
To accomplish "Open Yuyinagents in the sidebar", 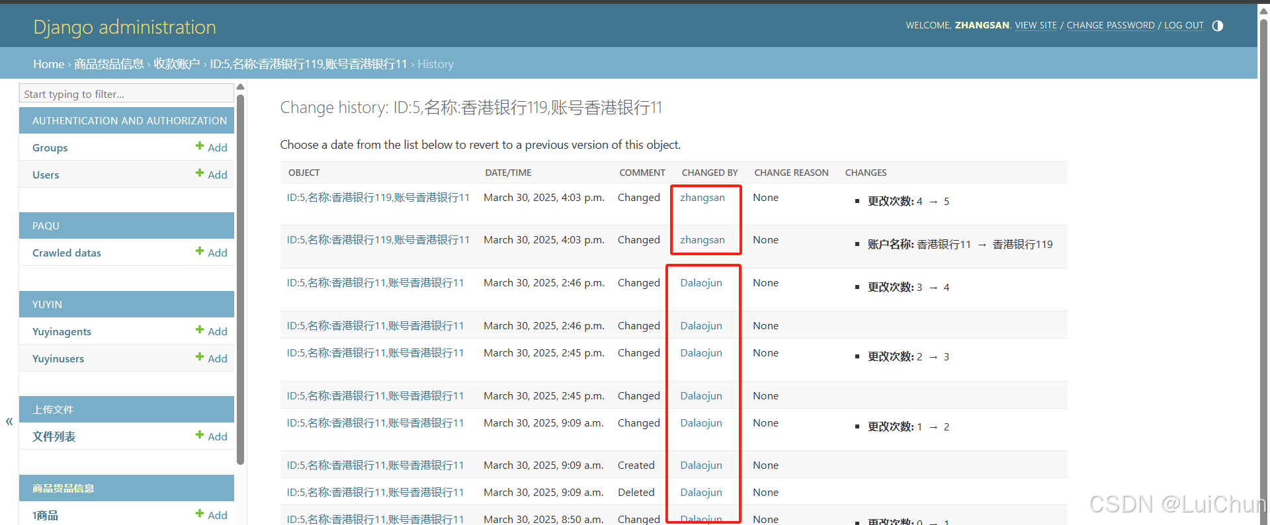I will pyautogui.click(x=62, y=331).
